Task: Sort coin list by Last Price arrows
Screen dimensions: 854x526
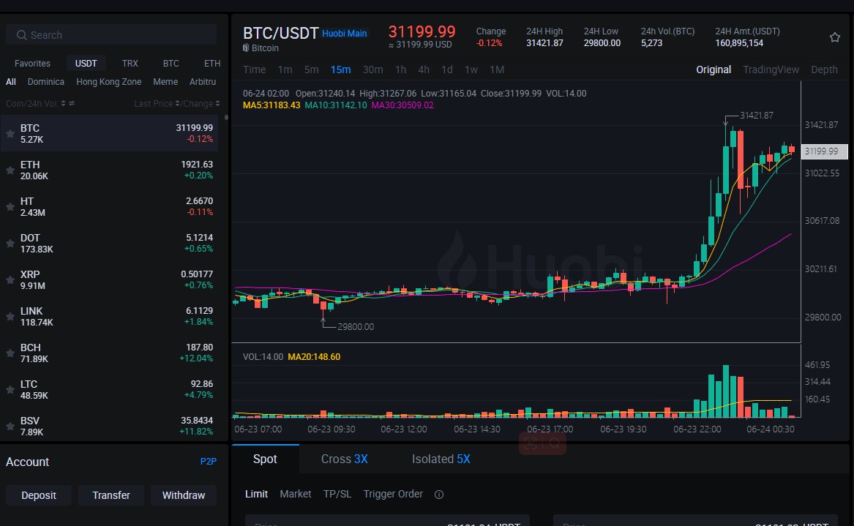Action: coord(177,103)
